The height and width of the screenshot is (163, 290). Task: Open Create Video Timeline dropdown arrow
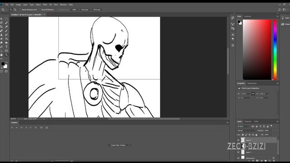point(130,145)
